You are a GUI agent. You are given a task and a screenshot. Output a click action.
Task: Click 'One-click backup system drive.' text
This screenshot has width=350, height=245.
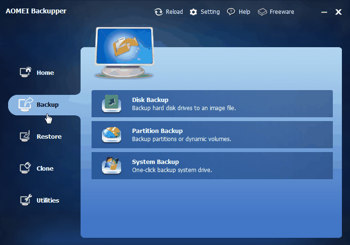[x=172, y=170]
